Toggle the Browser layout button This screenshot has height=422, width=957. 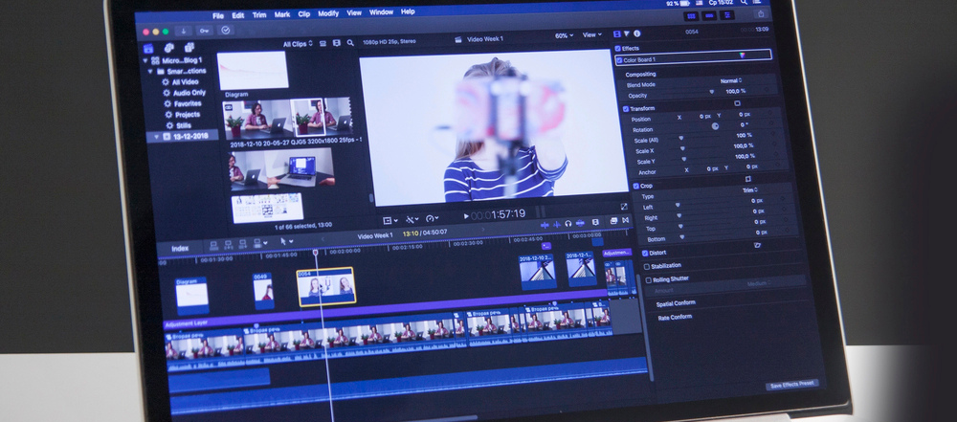coord(691,16)
